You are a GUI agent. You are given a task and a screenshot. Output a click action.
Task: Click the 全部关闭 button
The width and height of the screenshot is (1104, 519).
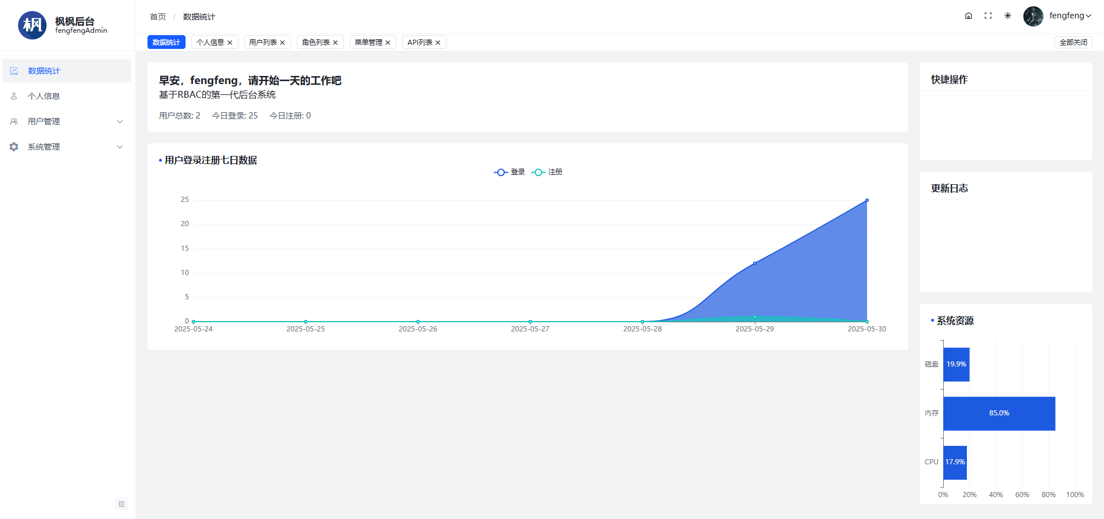coord(1073,43)
